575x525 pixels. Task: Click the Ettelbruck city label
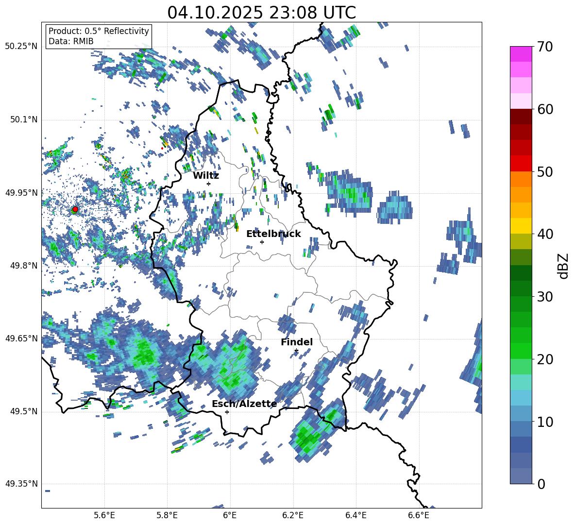pos(273,234)
